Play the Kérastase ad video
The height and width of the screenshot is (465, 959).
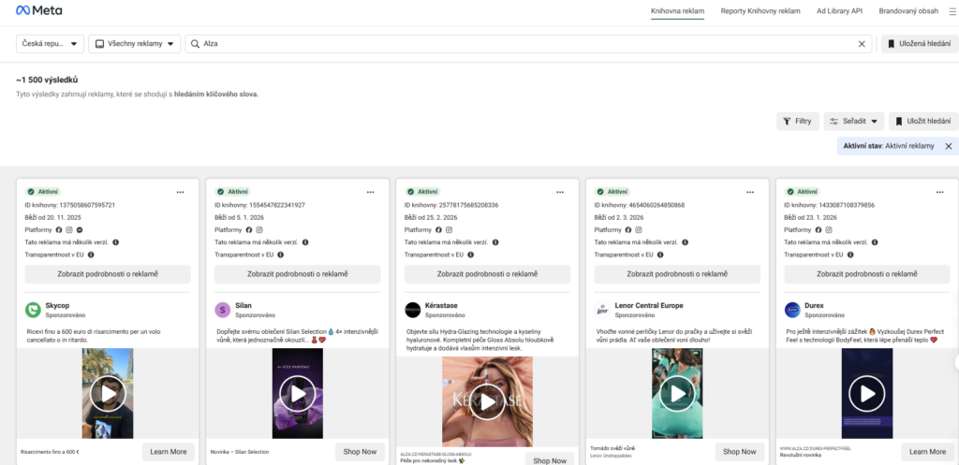(487, 402)
